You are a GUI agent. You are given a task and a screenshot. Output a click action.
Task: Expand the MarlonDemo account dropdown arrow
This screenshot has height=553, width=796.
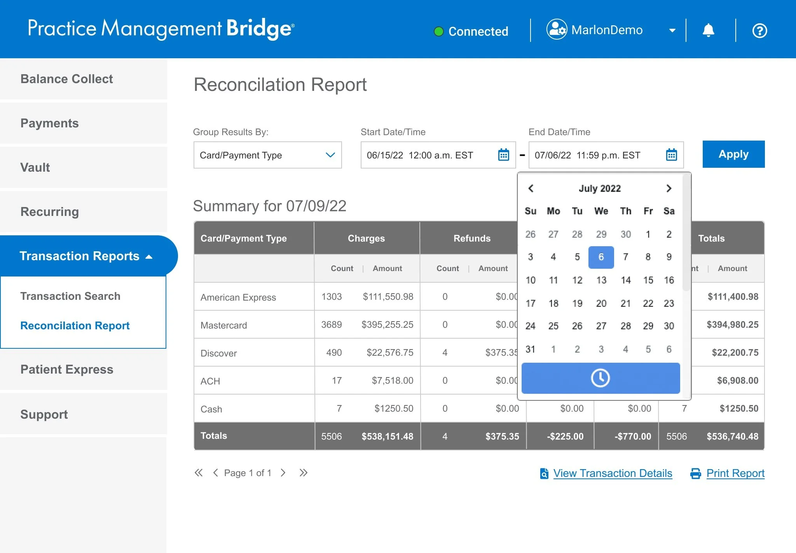[672, 31]
